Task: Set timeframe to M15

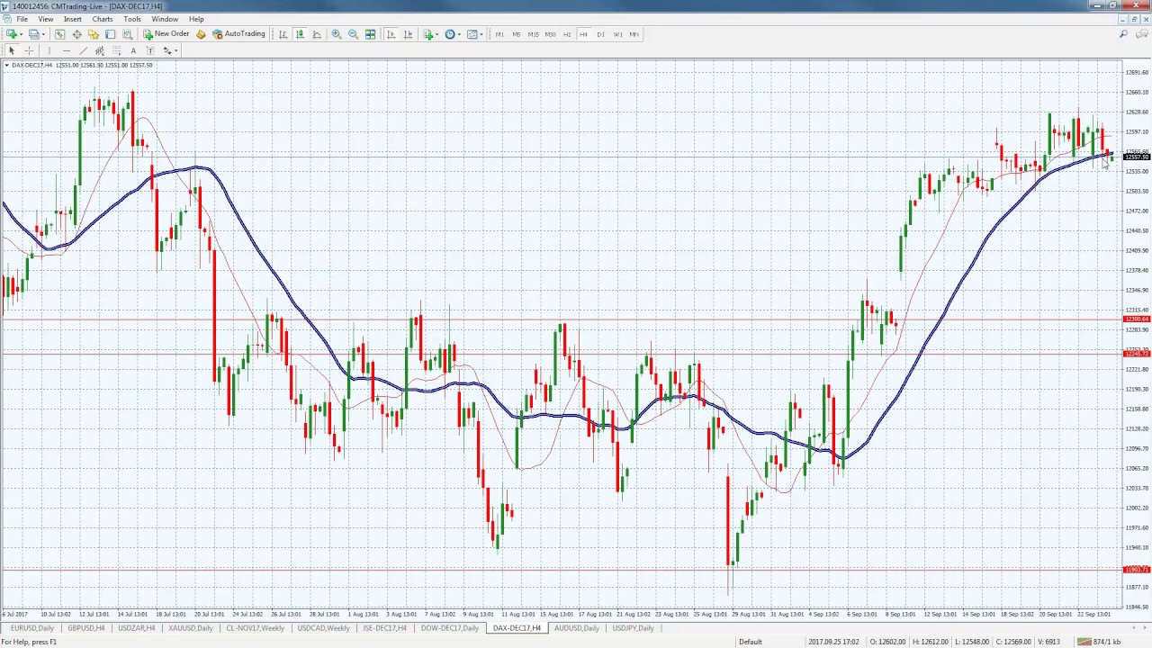Action: [534, 34]
